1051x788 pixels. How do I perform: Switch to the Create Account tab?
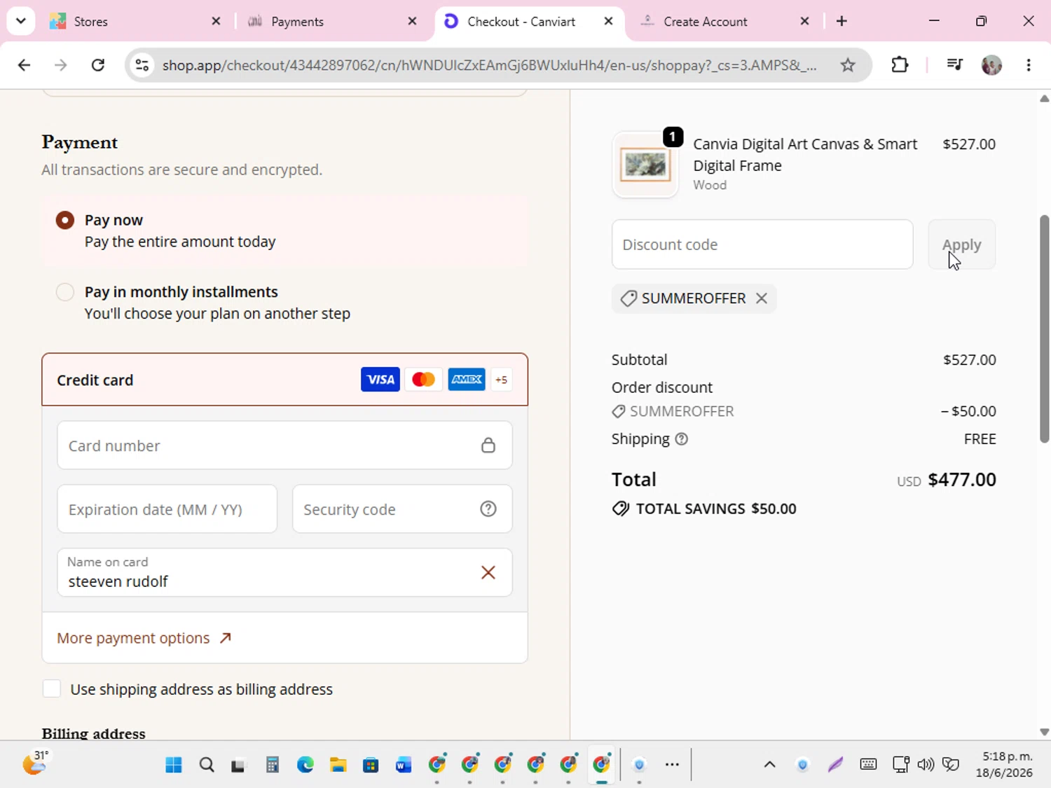coord(725,21)
